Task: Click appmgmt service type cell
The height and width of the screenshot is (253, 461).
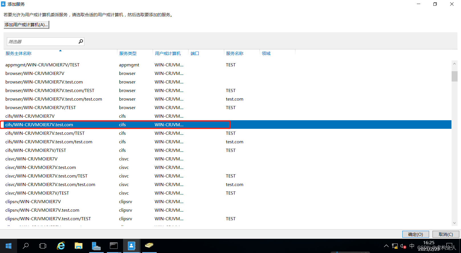Action: [129, 65]
